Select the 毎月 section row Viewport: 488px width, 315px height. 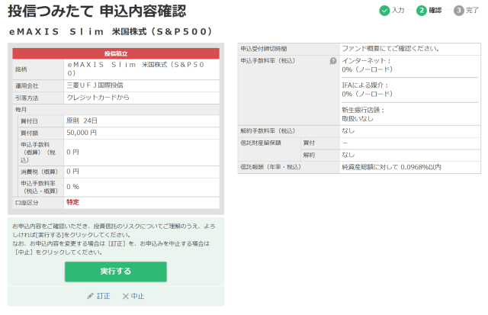click(x=116, y=110)
